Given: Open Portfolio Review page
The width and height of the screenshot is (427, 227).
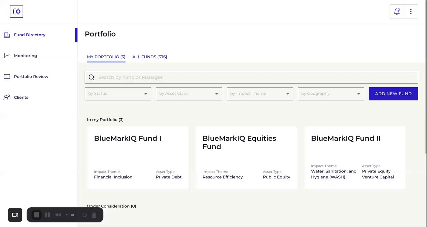Looking at the screenshot, I should tap(31, 77).
